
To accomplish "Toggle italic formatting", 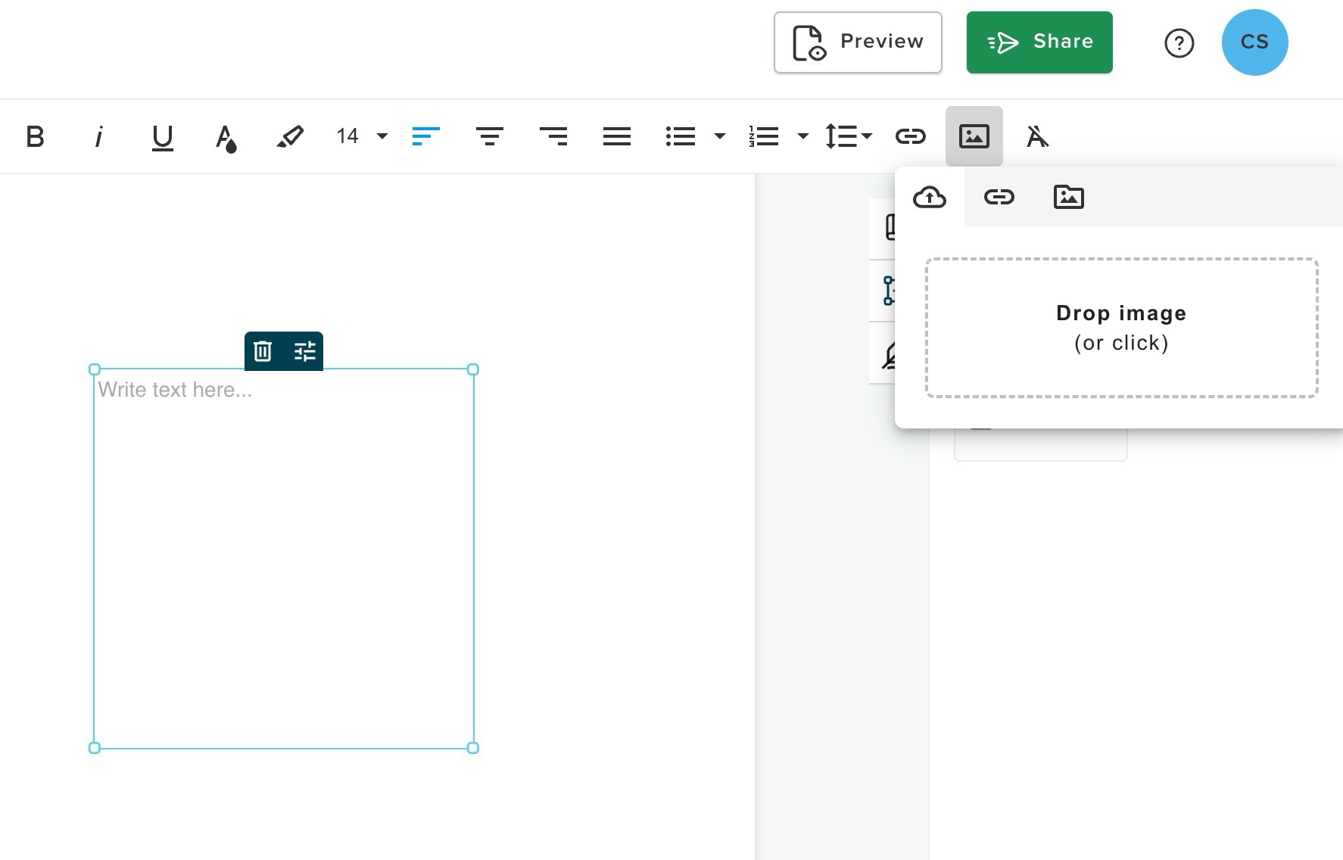I will coord(98,137).
